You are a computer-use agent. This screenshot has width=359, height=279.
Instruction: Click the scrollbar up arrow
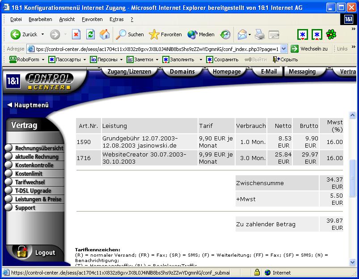[x=353, y=115]
